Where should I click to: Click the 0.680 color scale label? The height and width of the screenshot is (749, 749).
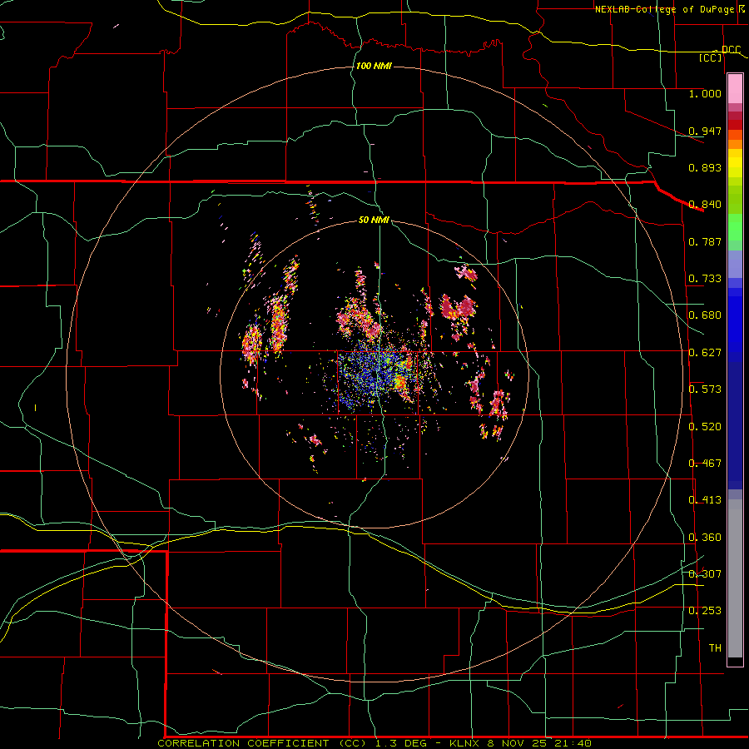tap(705, 315)
